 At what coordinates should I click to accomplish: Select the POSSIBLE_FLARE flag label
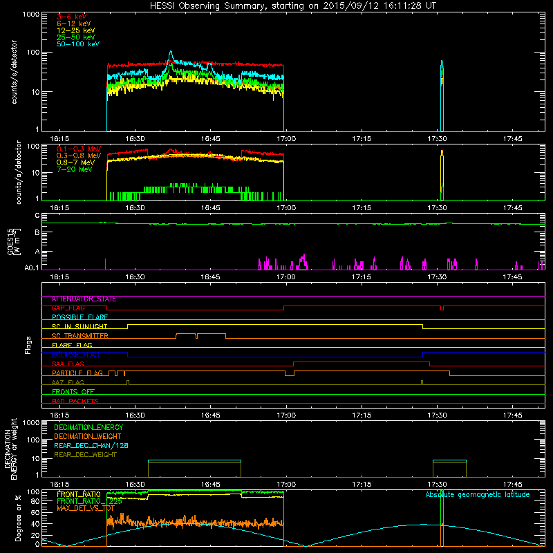[x=79, y=317]
